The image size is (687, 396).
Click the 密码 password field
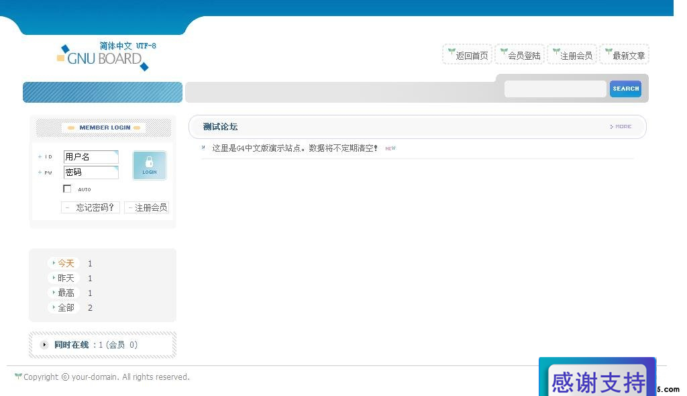pos(91,172)
